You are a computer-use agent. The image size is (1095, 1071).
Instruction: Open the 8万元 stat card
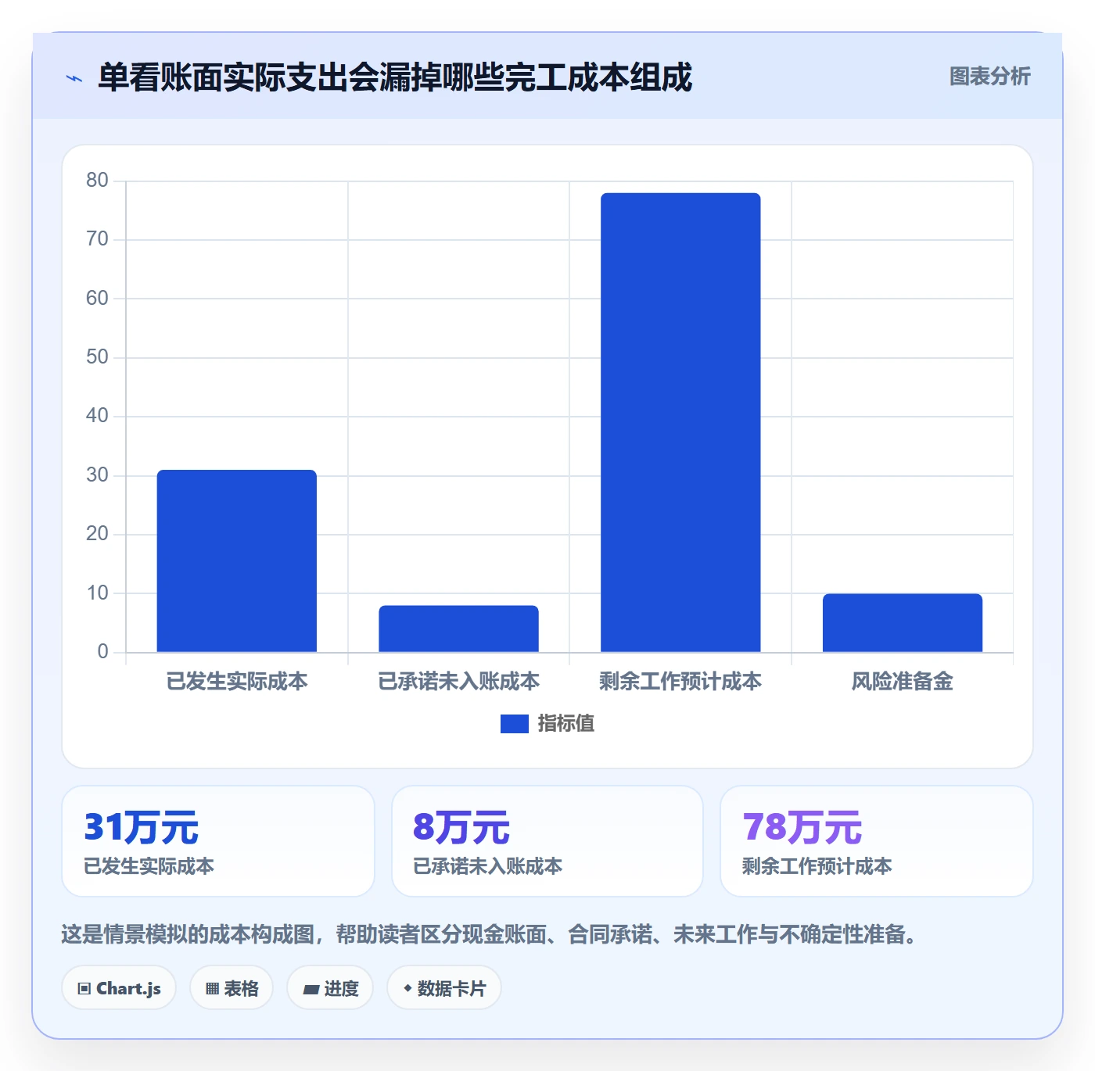point(547,841)
